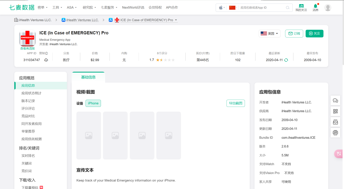Click the 订阅 subscribe button
This screenshot has height=189, width=344.
294,33
